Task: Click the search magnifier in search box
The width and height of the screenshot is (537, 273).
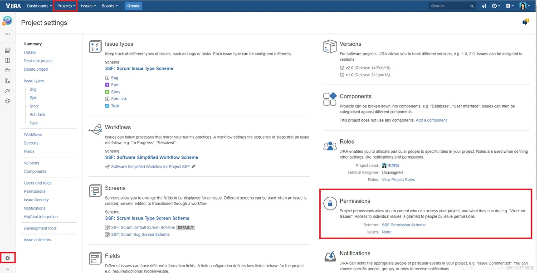Action: (x=472, y=6)
